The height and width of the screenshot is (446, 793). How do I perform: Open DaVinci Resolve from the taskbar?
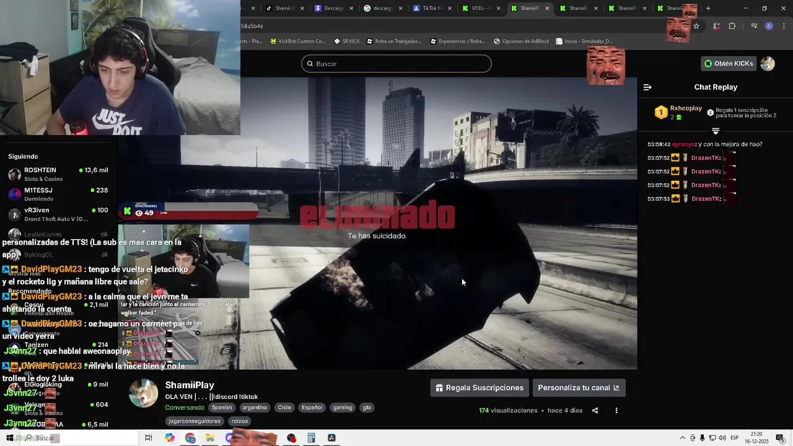(x=331, y=438)
